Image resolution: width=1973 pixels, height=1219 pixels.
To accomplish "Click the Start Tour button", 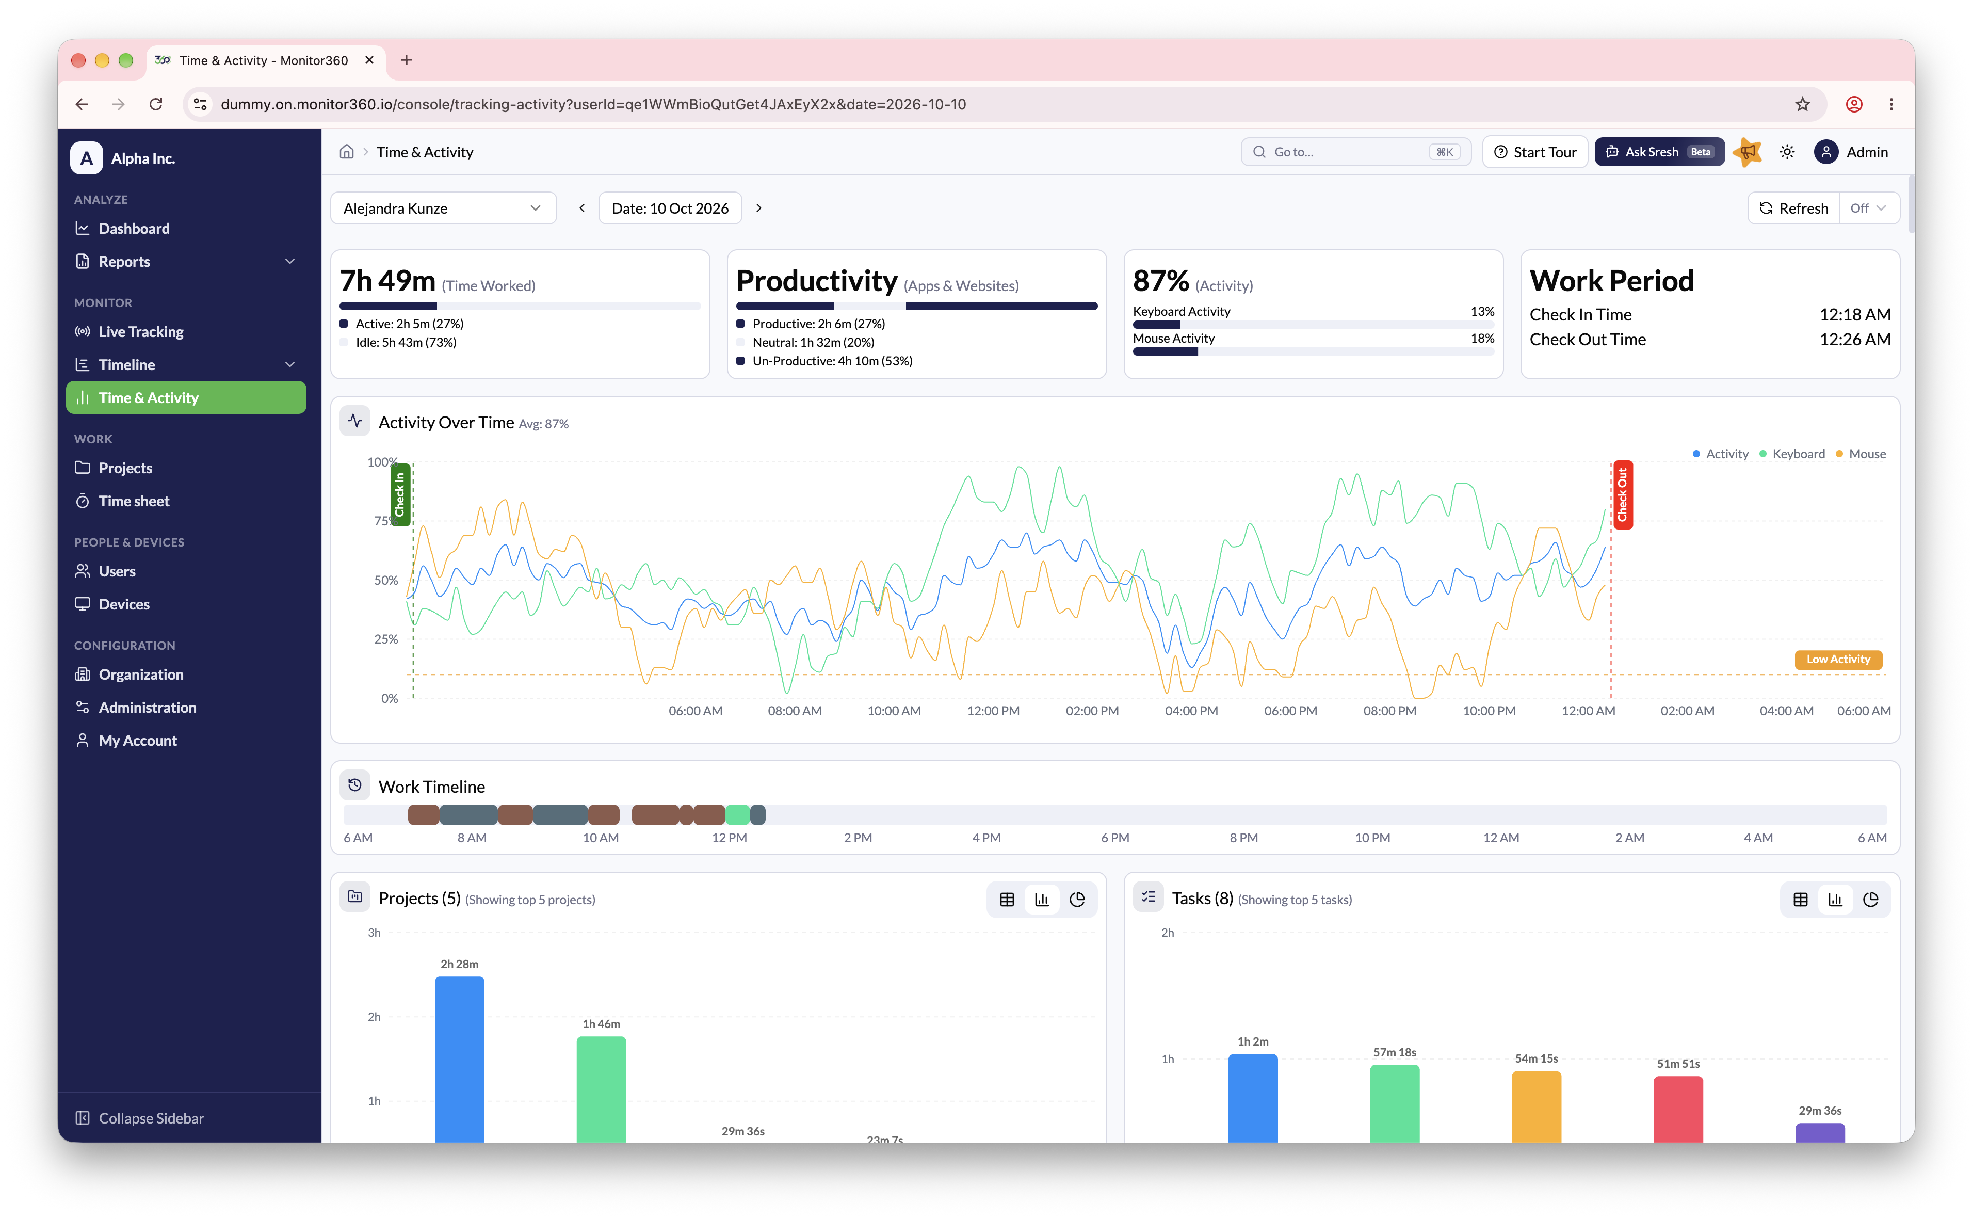I will [x=1534, y=152].
